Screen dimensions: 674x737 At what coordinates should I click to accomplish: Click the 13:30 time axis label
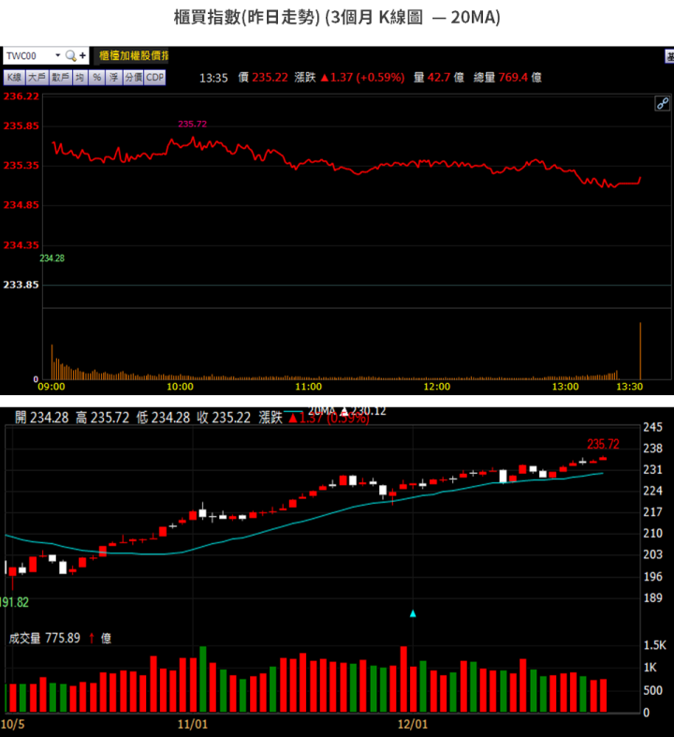click(629, 387)
